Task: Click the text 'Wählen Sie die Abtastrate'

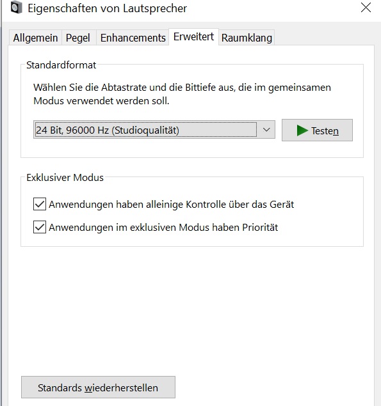Action: click(90, 88)
